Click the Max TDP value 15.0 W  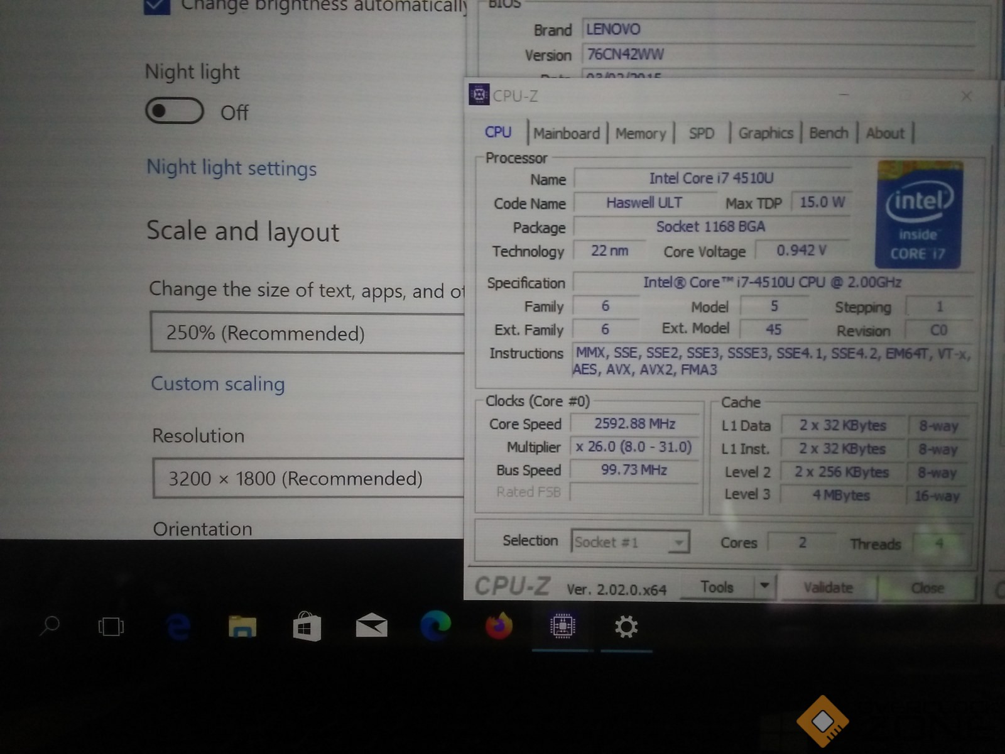[x=822, y=202]
